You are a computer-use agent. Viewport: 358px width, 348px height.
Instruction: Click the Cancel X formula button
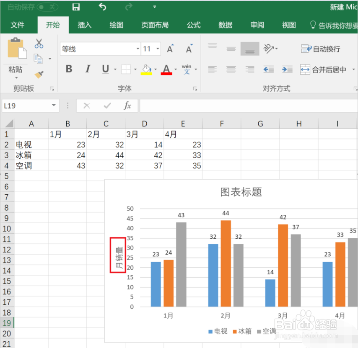[87, 106]
